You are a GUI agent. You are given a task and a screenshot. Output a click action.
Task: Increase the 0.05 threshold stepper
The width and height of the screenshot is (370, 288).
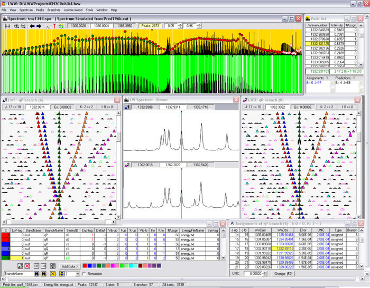coord(180,25)
